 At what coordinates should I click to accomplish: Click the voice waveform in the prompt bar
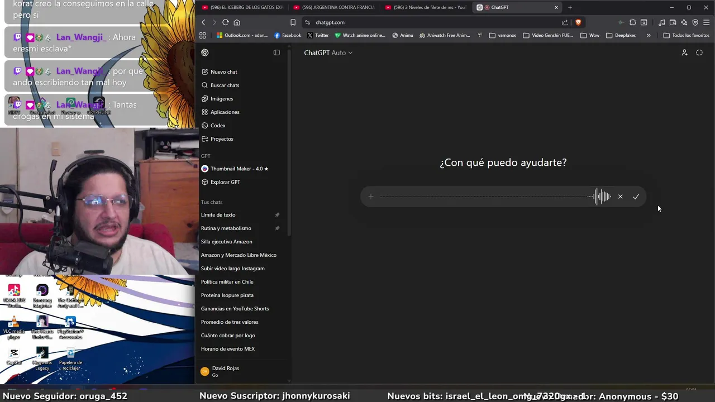[x=600, y=197]
